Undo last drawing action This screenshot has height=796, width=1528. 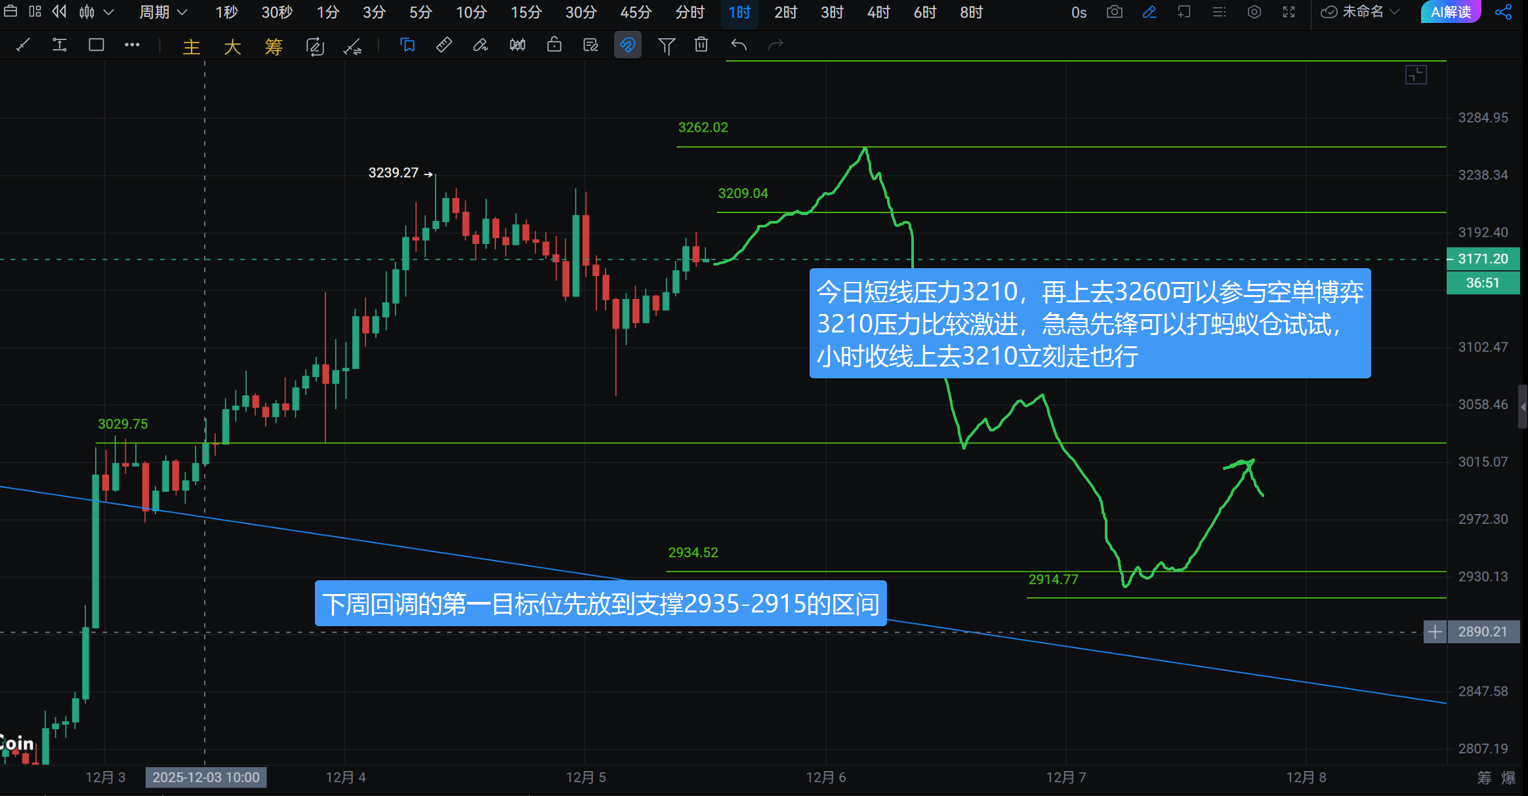tap(739, 45)
